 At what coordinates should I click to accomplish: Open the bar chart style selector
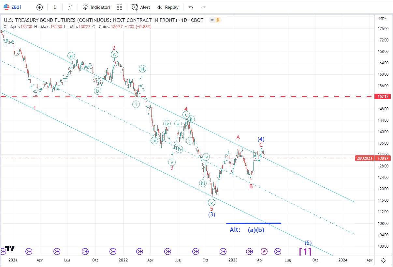(70, 7)
